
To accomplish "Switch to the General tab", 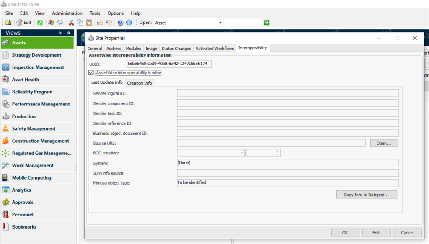I will click(95, 49).
